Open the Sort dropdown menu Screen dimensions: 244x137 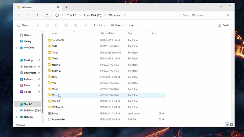click(x=99, y=25)
